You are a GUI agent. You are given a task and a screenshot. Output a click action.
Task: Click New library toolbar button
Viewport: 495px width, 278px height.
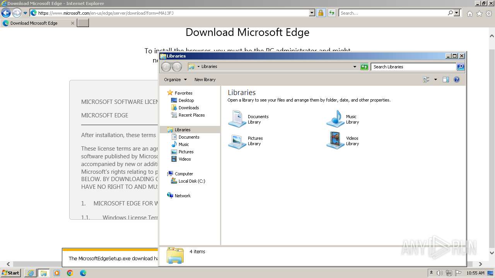[x=205, y=80]
